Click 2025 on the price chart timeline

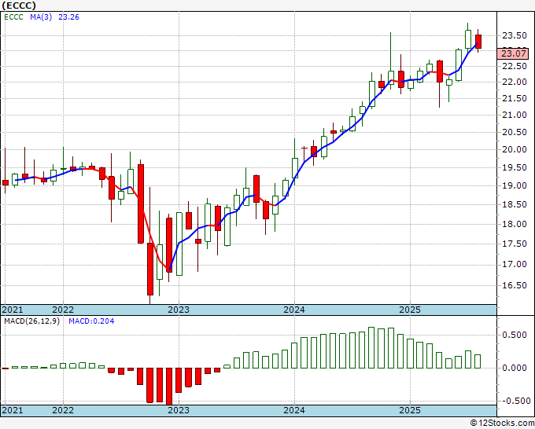tap(410, 310)
